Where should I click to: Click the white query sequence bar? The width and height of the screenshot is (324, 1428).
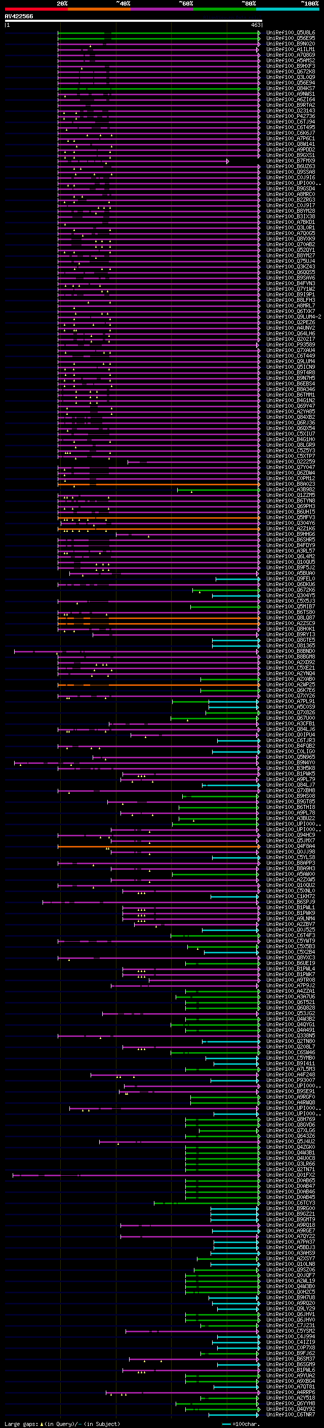[x=134, y=21]
